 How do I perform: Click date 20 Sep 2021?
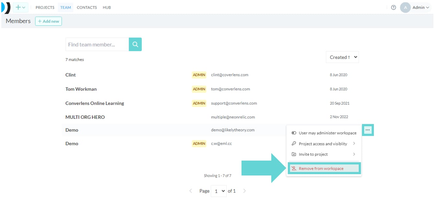[x=340, y=103]
